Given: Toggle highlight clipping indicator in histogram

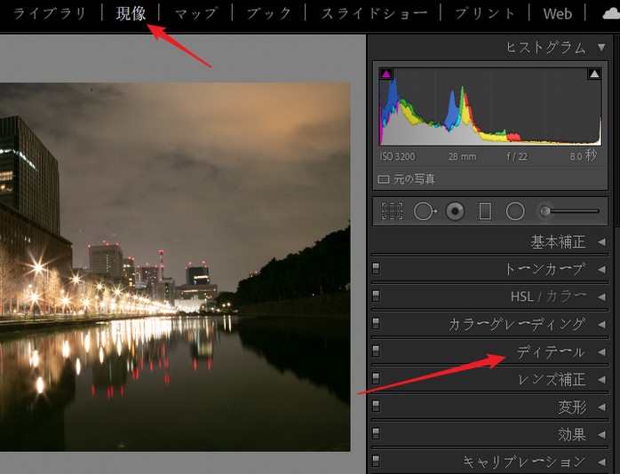Looking at the screenshot, I should tap(594, 75).
